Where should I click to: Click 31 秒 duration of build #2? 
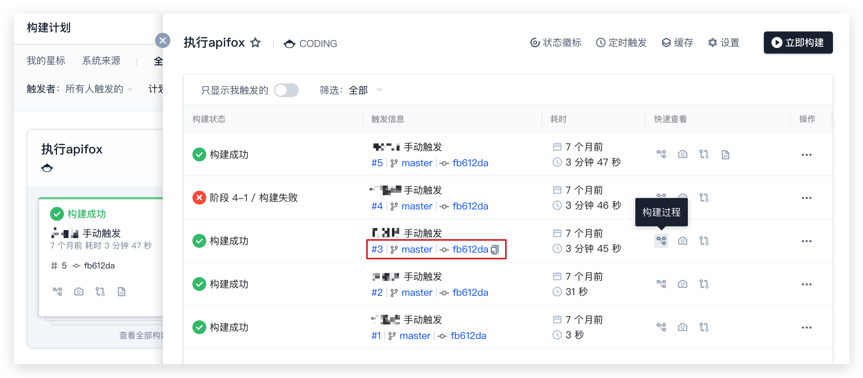[577, 292]
